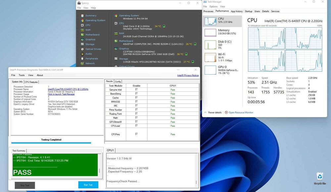Toggle Prime Number test checkbox

click(x=136, y=110)
